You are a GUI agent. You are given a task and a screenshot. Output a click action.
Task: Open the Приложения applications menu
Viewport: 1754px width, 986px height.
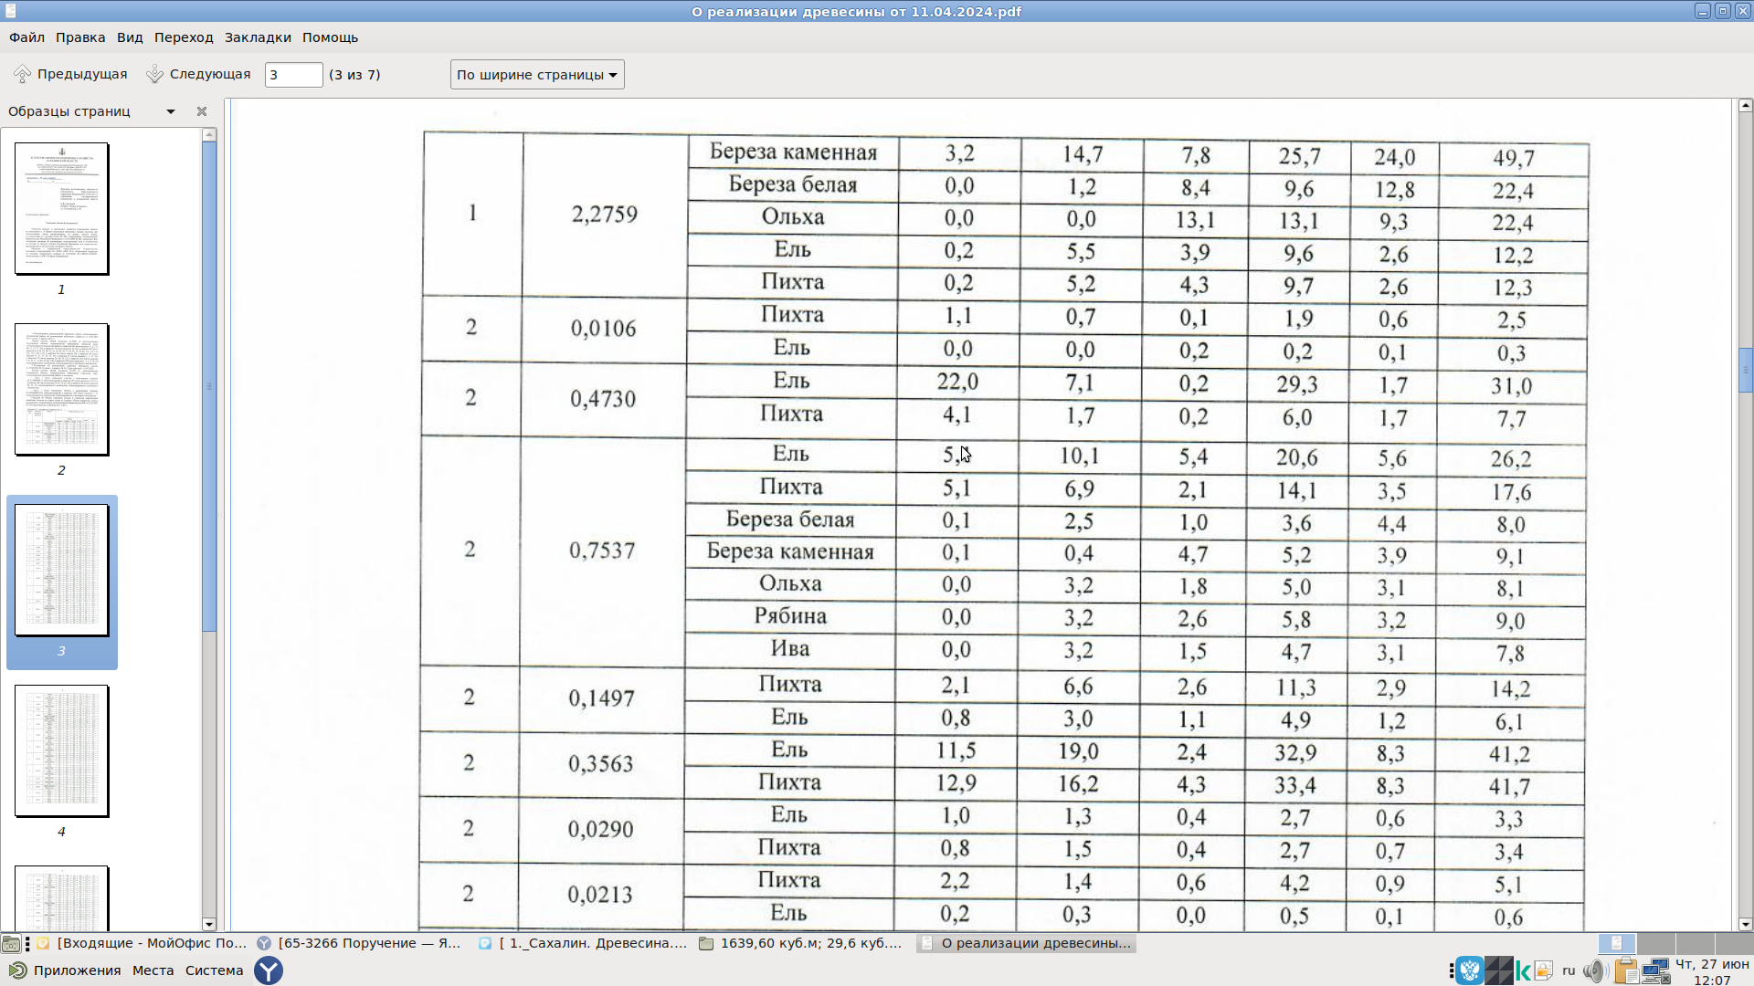pos(66,970)
